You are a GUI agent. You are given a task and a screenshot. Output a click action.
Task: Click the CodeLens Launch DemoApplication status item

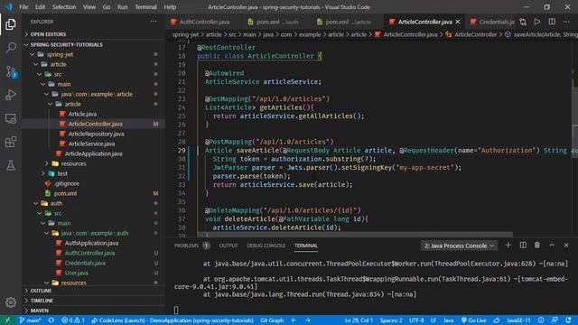tap(172, 320)
